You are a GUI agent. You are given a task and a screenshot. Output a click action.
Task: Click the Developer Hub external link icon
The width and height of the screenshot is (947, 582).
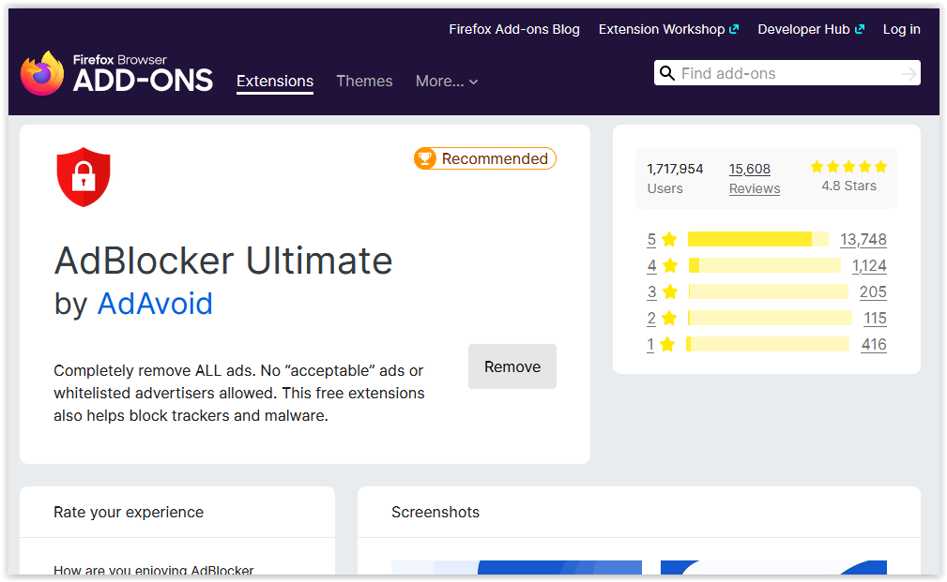coord(860,29)
